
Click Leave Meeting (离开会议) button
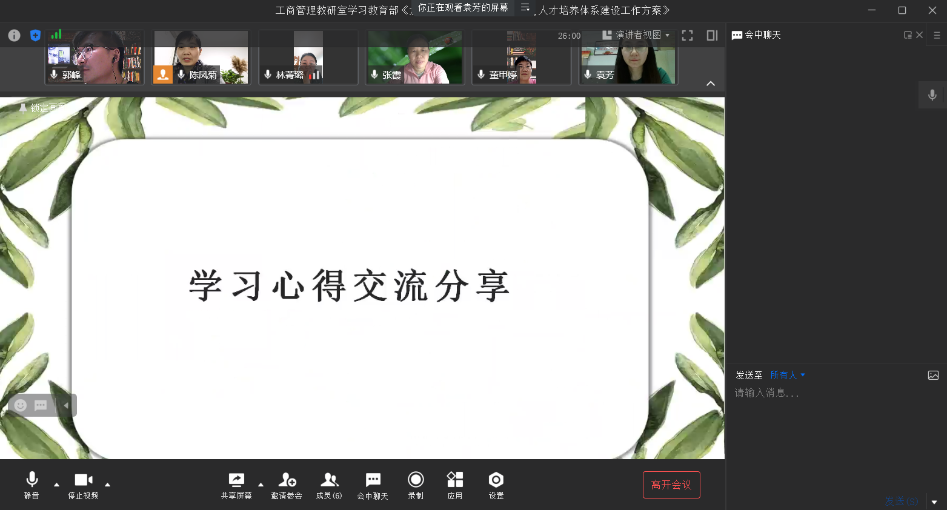point(671,485)
